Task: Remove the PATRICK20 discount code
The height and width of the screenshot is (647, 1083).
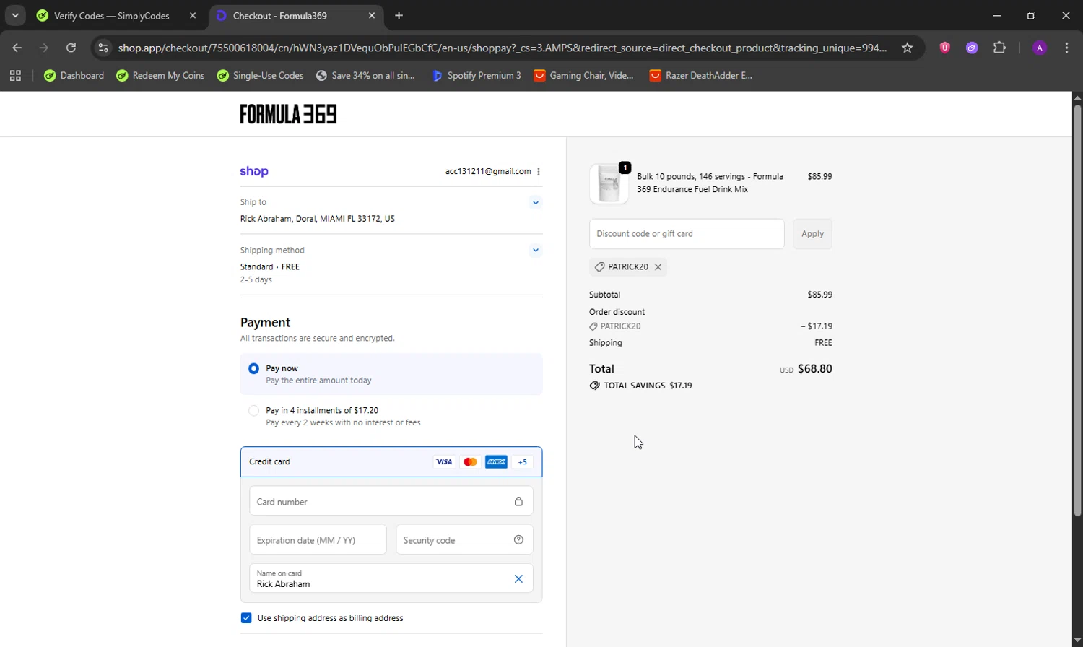Action: [658, 267]
